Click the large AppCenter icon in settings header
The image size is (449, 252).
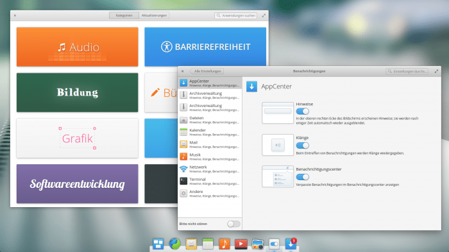click(x=251, y=87)
